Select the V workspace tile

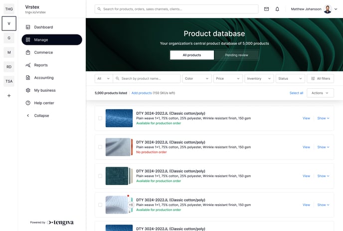(9, 23)
